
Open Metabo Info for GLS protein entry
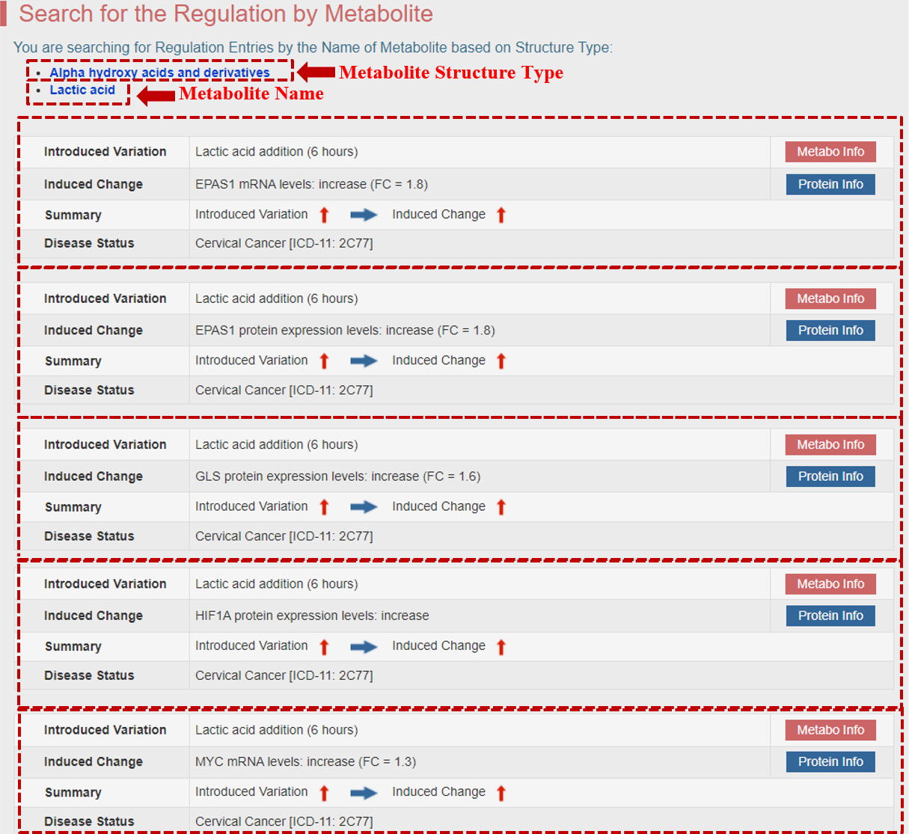click(830, 445)
